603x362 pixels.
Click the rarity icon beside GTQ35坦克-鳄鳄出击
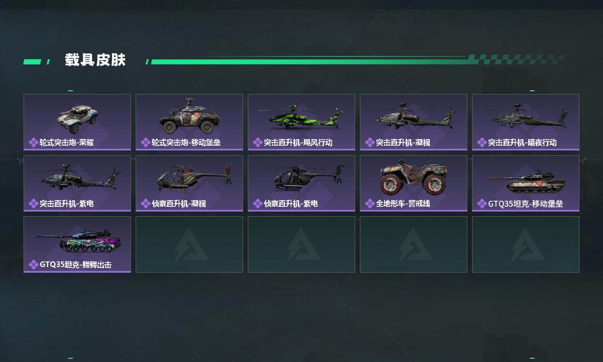(33, 265)
